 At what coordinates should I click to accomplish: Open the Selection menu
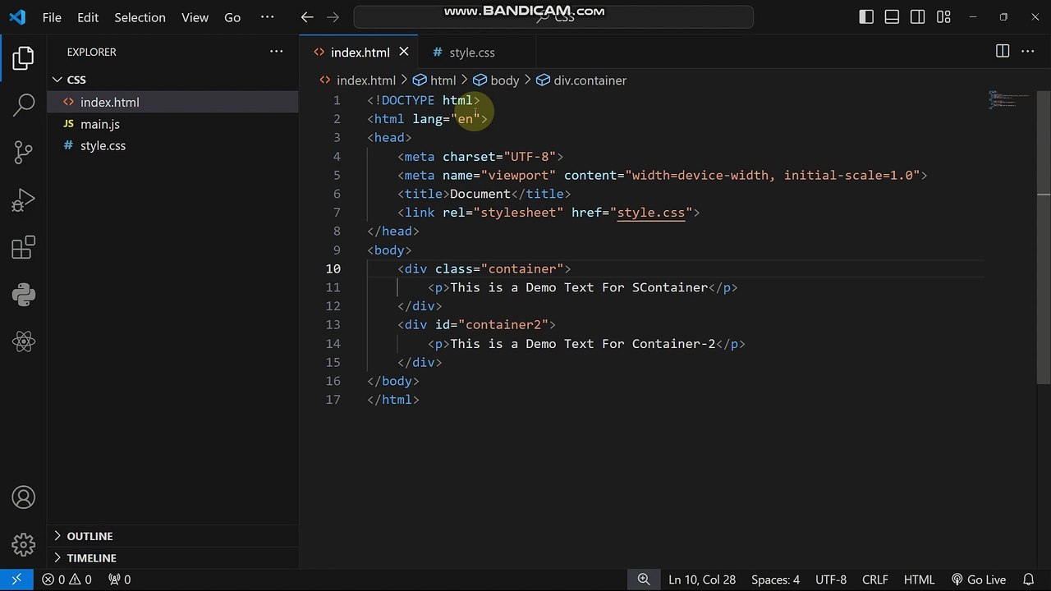(140, 17)
